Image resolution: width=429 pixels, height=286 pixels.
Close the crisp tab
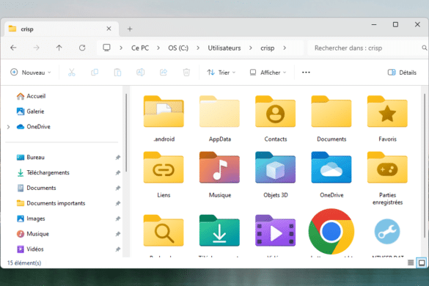pos(109,29)
